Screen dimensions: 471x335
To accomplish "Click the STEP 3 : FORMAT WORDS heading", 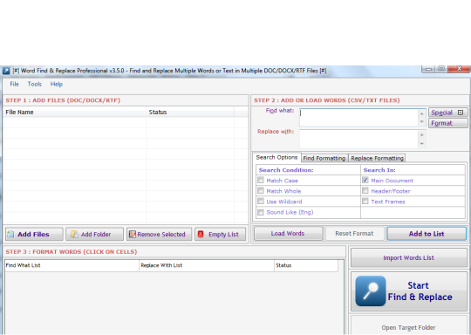I will (x=72, y=252).
